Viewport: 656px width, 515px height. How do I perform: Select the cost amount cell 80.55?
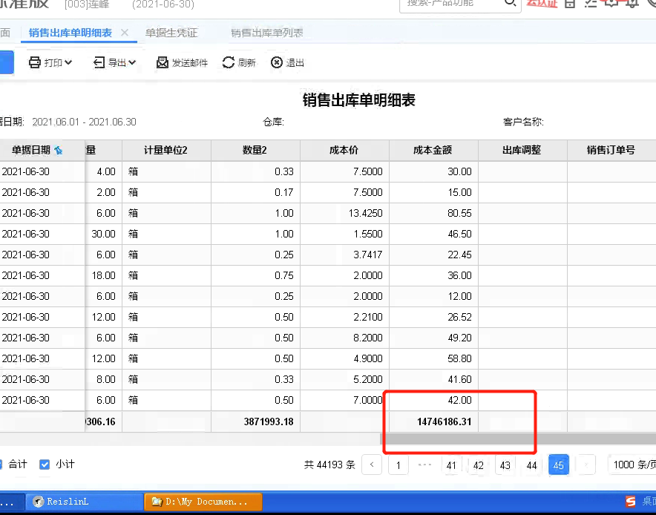pyautogui.click(x=434, y=214)
